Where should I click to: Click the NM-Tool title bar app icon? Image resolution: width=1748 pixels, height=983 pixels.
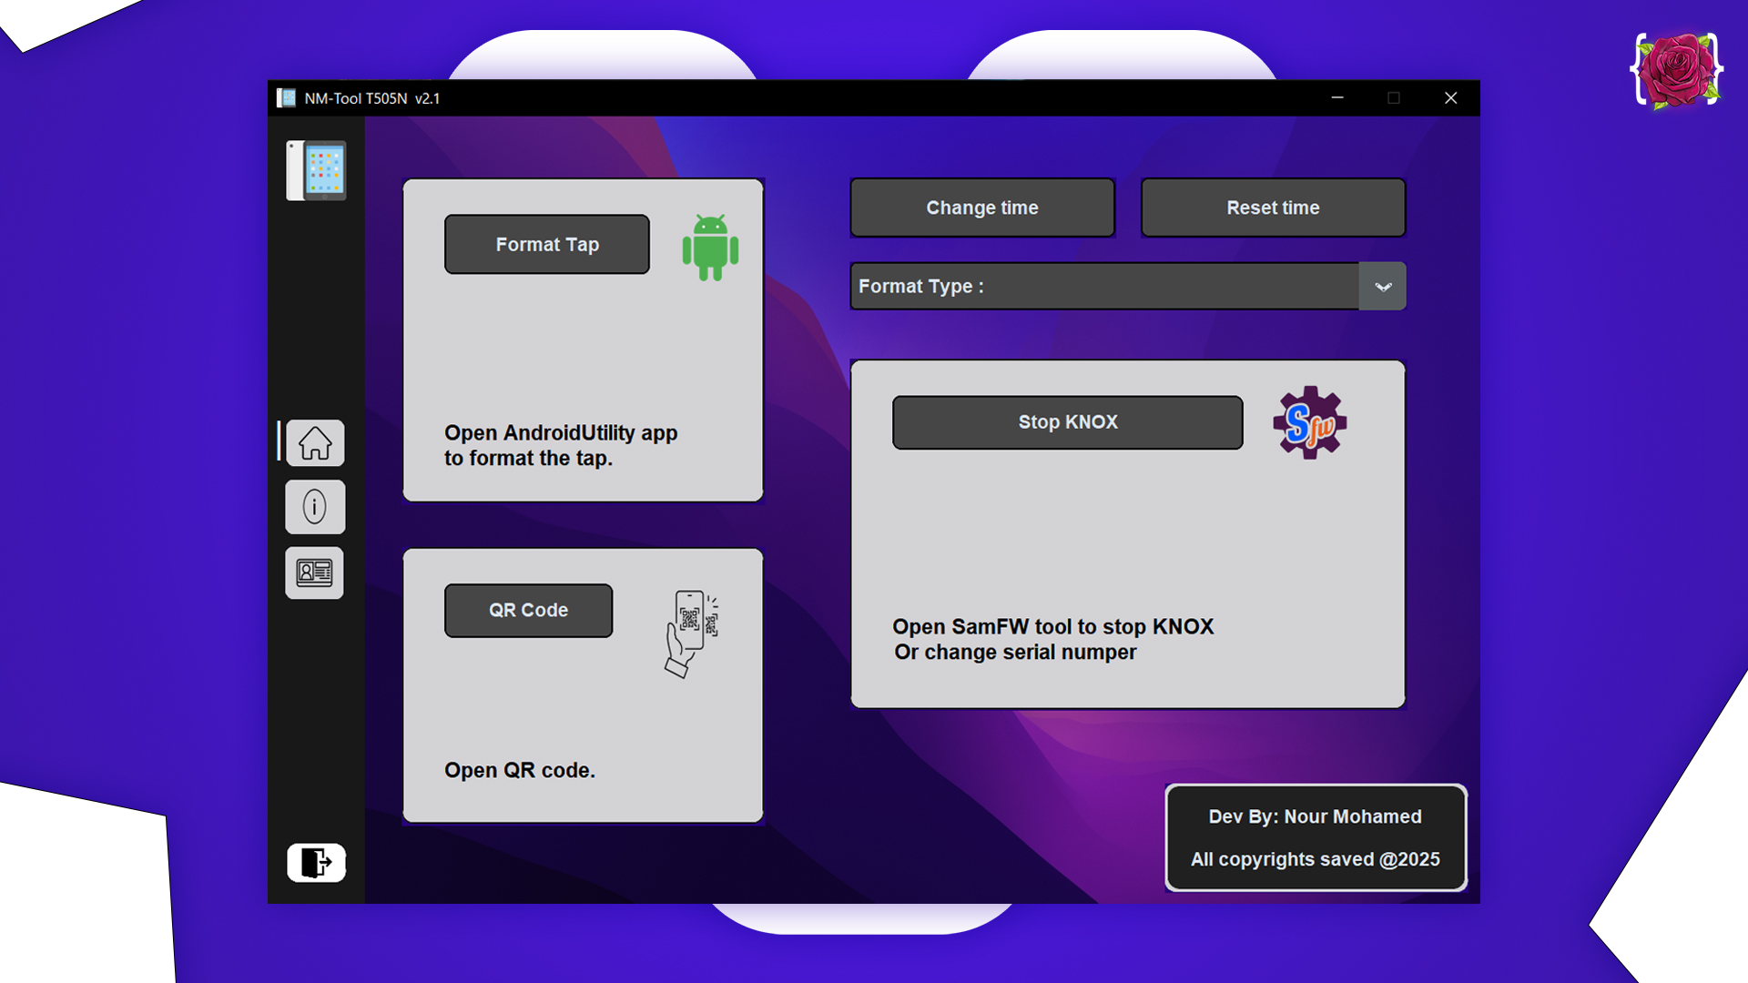287,97
